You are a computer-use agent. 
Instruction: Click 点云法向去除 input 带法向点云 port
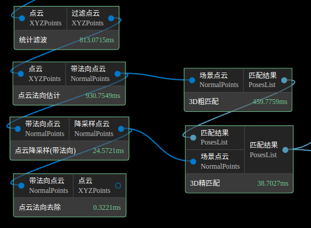point(21,186)
